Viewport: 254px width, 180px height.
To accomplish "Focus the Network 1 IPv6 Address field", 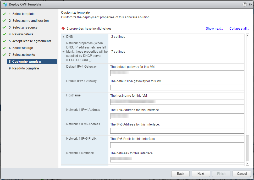I will [177, 131].
